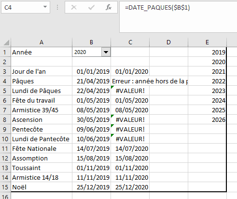Select the Ascension error cell C8
This screenshot has width=237, height=199.
click(130, 119)
